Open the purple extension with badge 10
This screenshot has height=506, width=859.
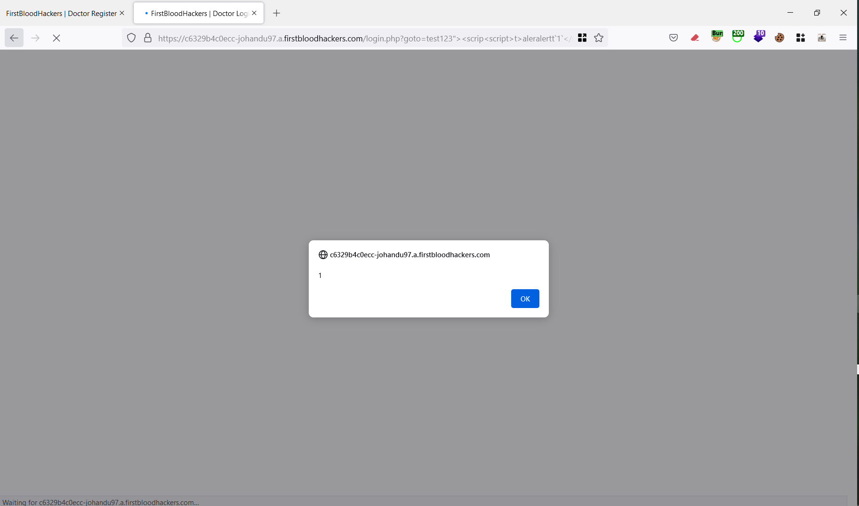[x=759, y=37]
